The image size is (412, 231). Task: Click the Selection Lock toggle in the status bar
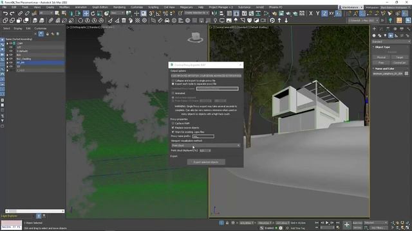(227, 223)
